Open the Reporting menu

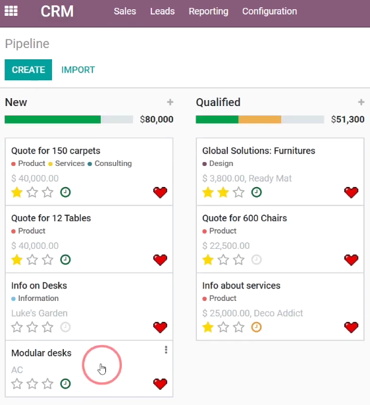pos(208,11)
